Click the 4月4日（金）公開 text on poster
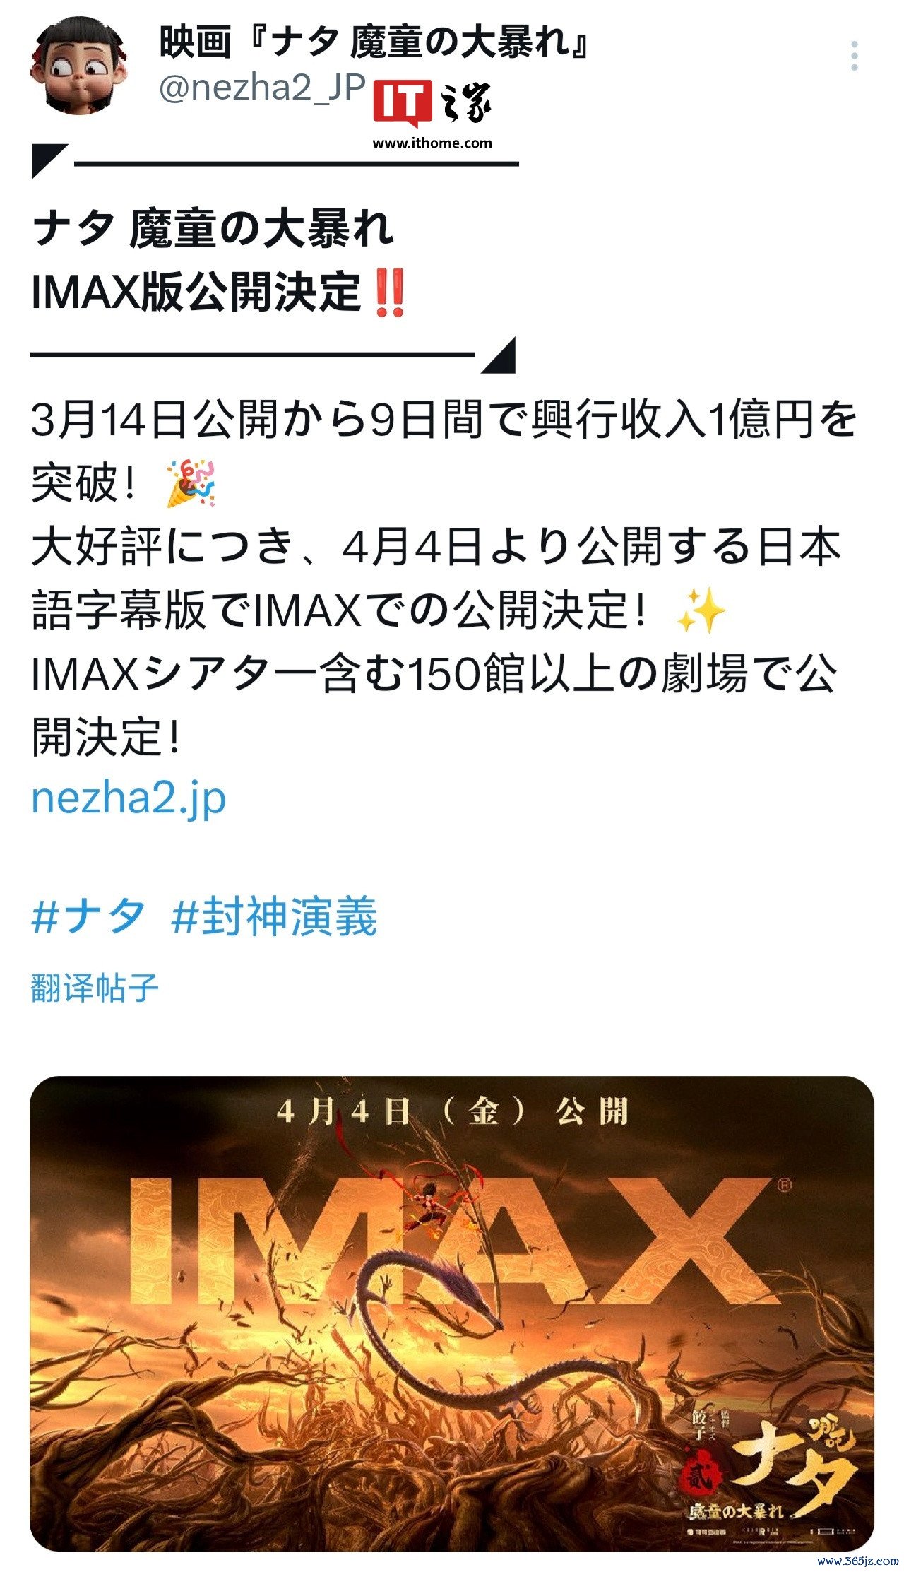The width and height of the screenshot is (904, 1572). tap(452, 1113)
